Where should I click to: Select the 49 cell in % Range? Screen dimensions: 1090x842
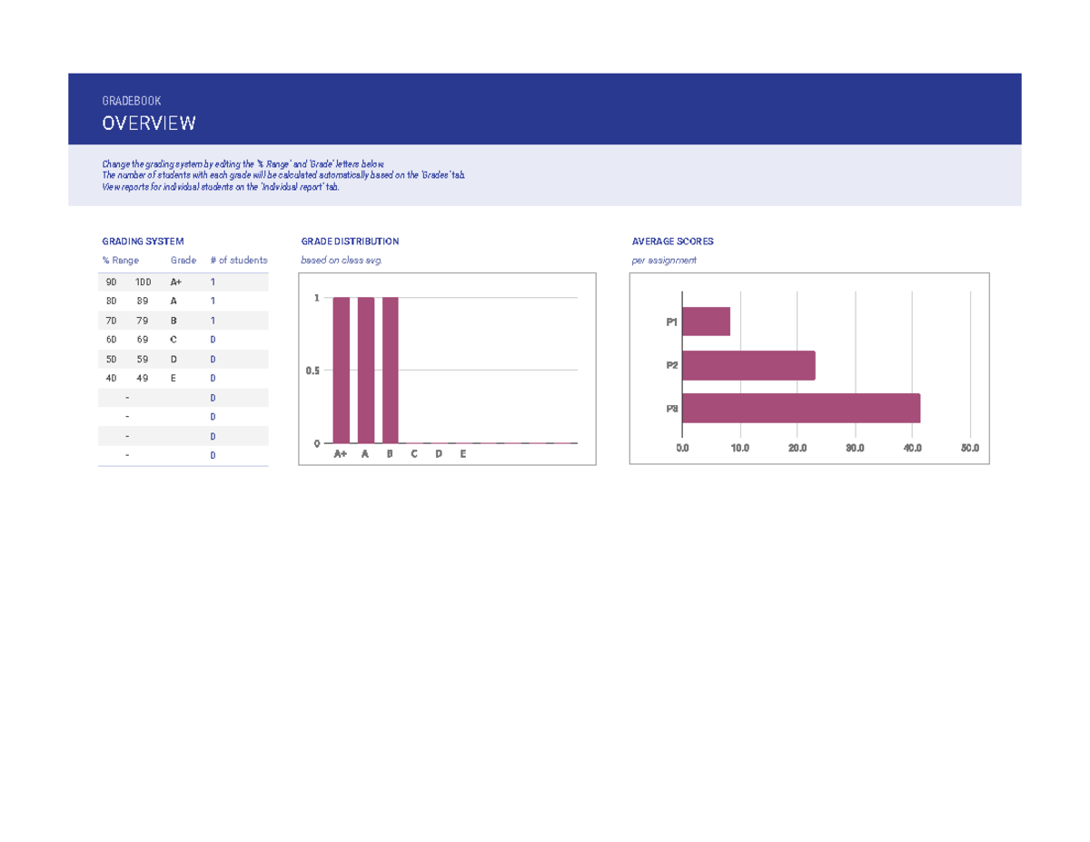click(144, 378)
